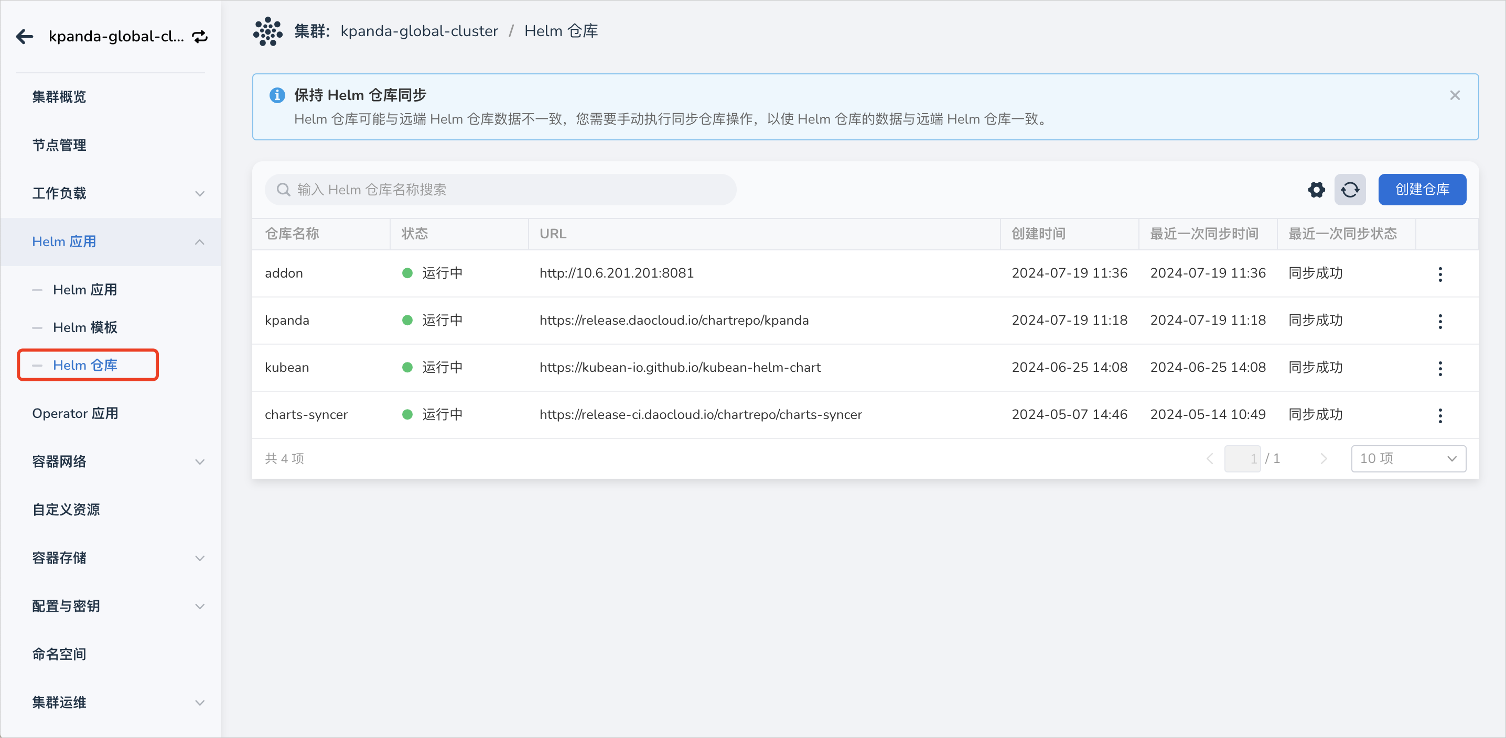Open the Helm 应用 submenu item

pos(85,290)
